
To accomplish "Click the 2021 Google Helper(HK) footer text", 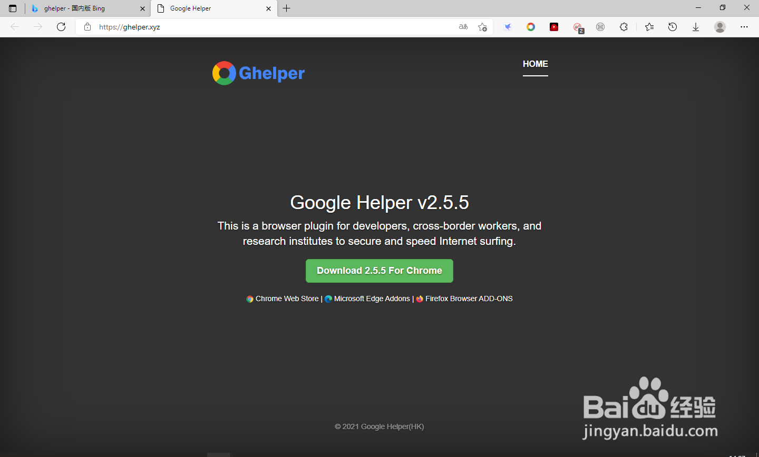I will coord(379,426).
